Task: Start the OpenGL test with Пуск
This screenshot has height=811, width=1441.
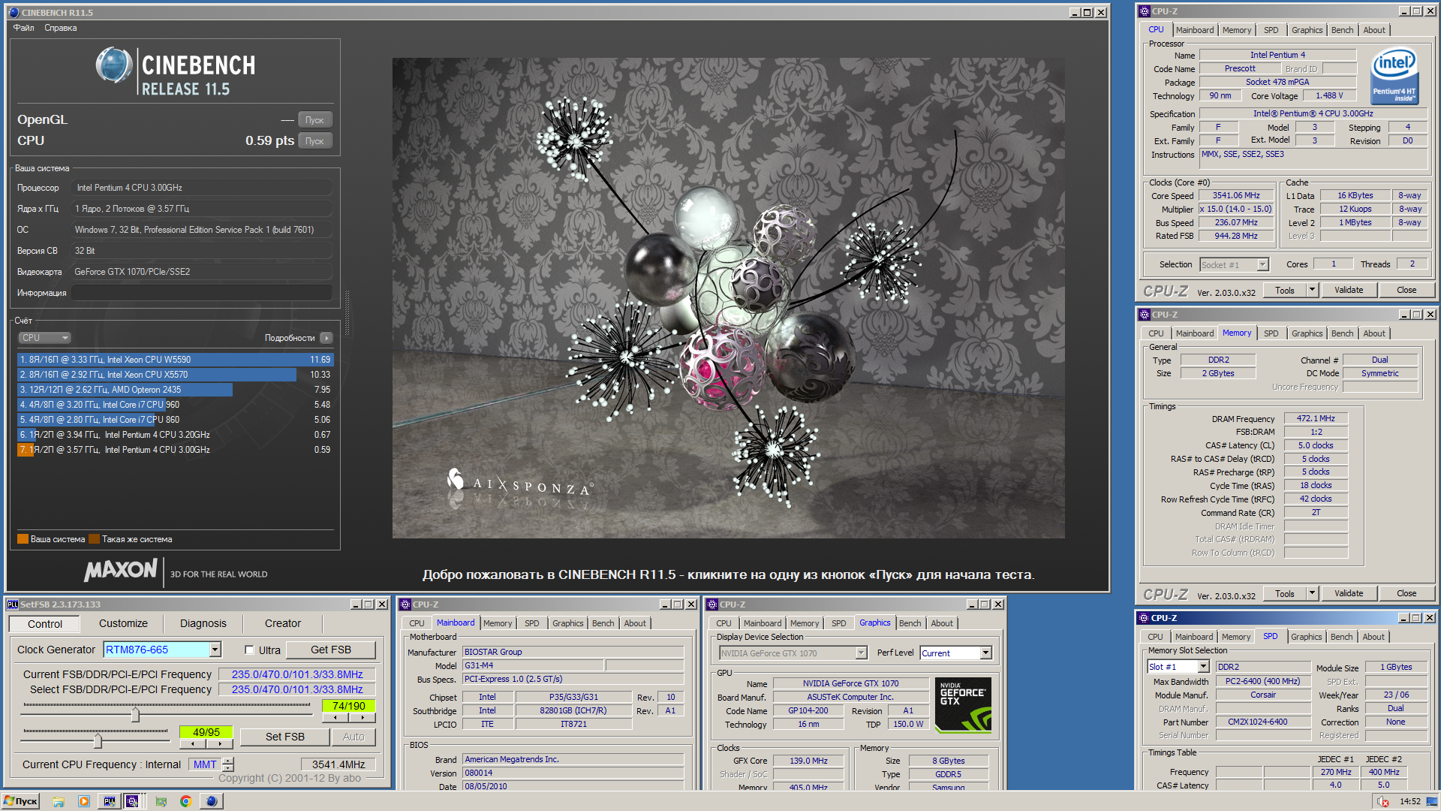Action: coord(315,120)
